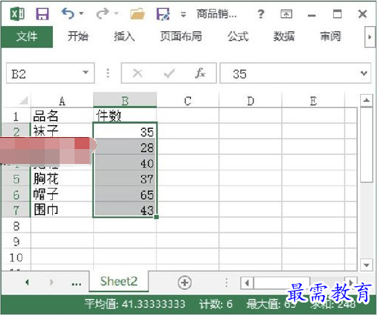Screen dimensions: 378x316
Task: Switch to the 插入 ribbon tab
Action: click(x=124, y=37)
